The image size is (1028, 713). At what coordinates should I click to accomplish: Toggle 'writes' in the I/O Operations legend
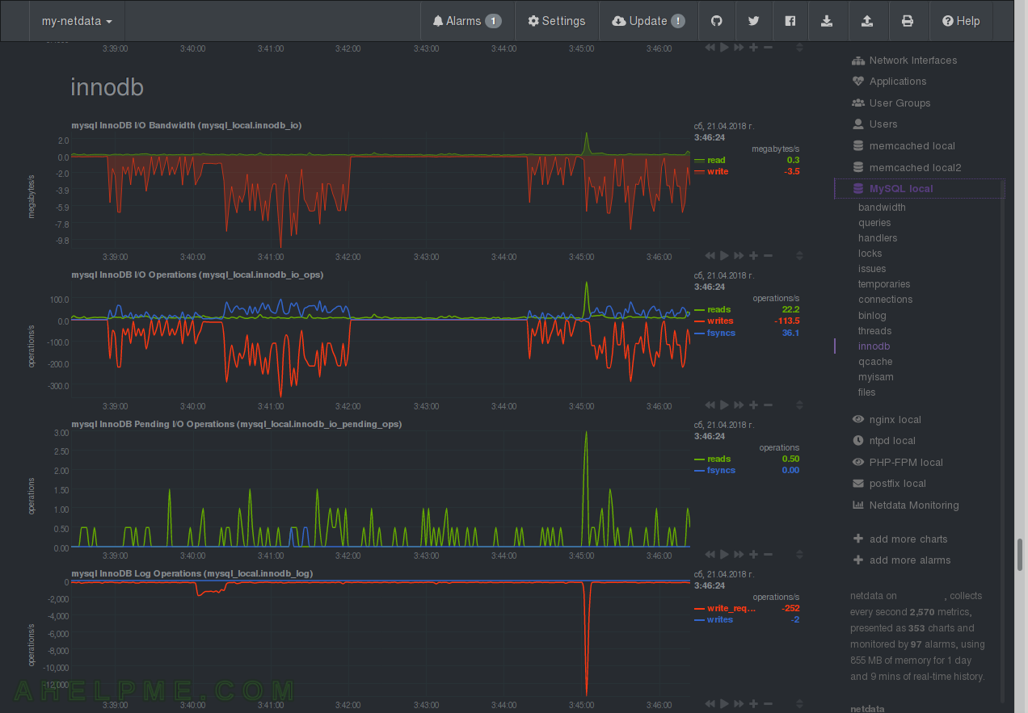pyautogui.click(x=720, y=321)
